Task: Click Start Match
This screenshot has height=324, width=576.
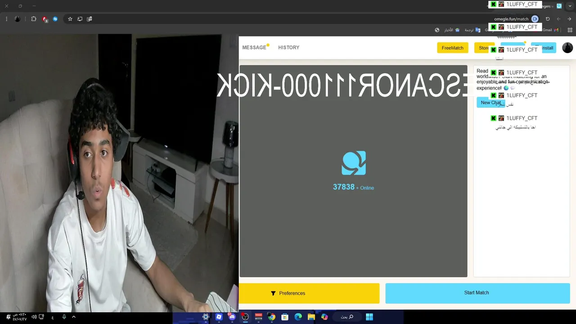Action: 477,293
